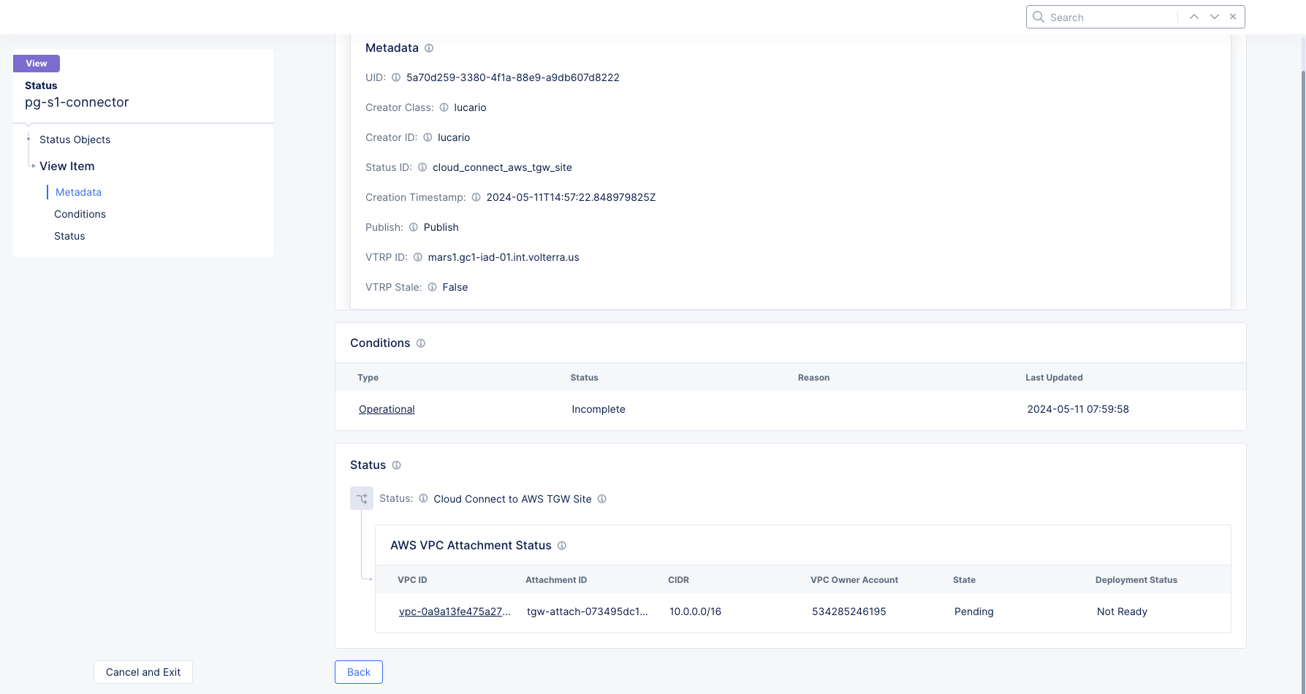Click the info icon next to Publish field

(413, 227)
